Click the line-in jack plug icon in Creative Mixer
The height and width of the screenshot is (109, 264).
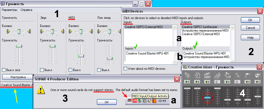(x=247, y=76)
